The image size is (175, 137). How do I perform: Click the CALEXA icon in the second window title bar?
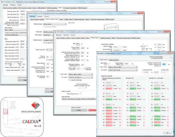click(29, 13)
